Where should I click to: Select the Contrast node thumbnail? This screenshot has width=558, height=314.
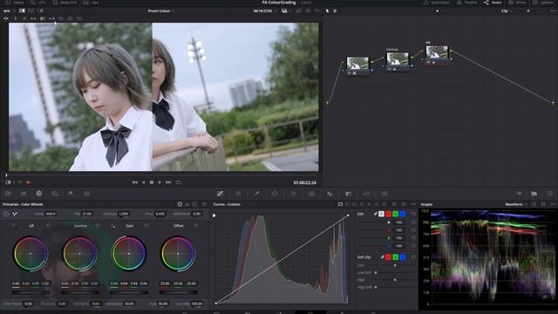tap(398, 58)
